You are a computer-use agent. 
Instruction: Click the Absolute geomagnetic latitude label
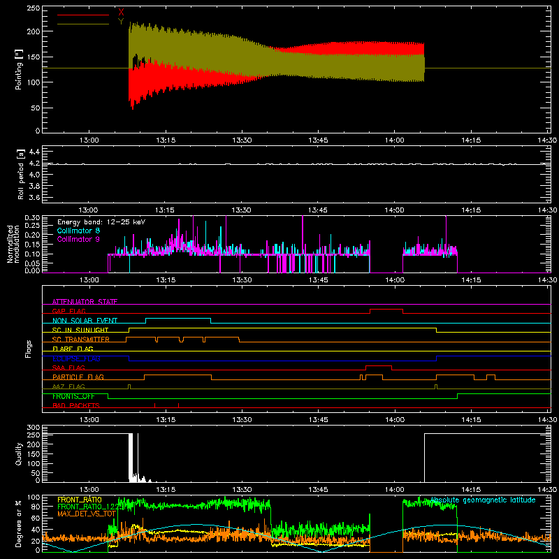483,500
